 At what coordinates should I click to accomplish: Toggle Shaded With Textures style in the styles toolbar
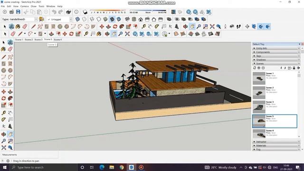click(x=112, y=19)
